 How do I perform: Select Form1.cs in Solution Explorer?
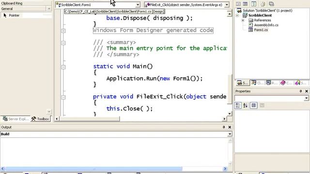click(261, 30)
